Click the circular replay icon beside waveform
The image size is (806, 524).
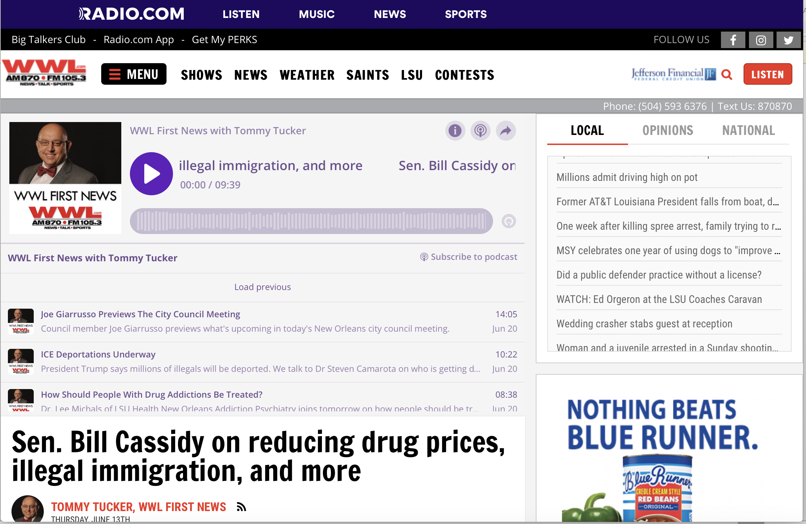509,221
